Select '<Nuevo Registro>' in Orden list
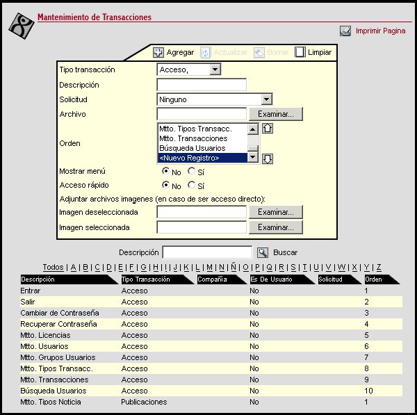 coord(203,158)
